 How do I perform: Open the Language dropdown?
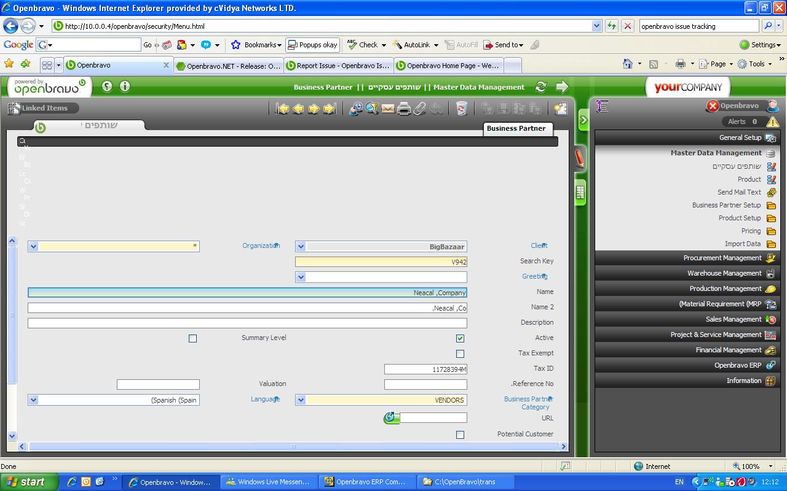coord(33,400)
